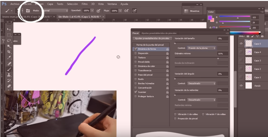Hide the Capa 5 layer

pos(241,44)
